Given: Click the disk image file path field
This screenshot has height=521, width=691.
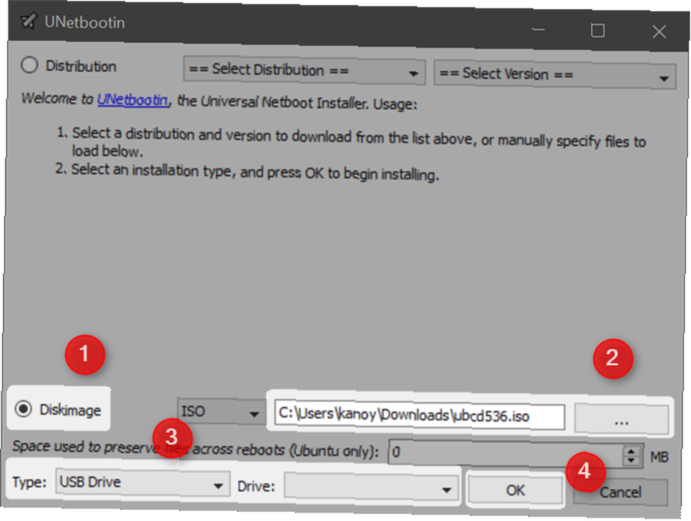Looking at the screenshot, I should point(419,415).
